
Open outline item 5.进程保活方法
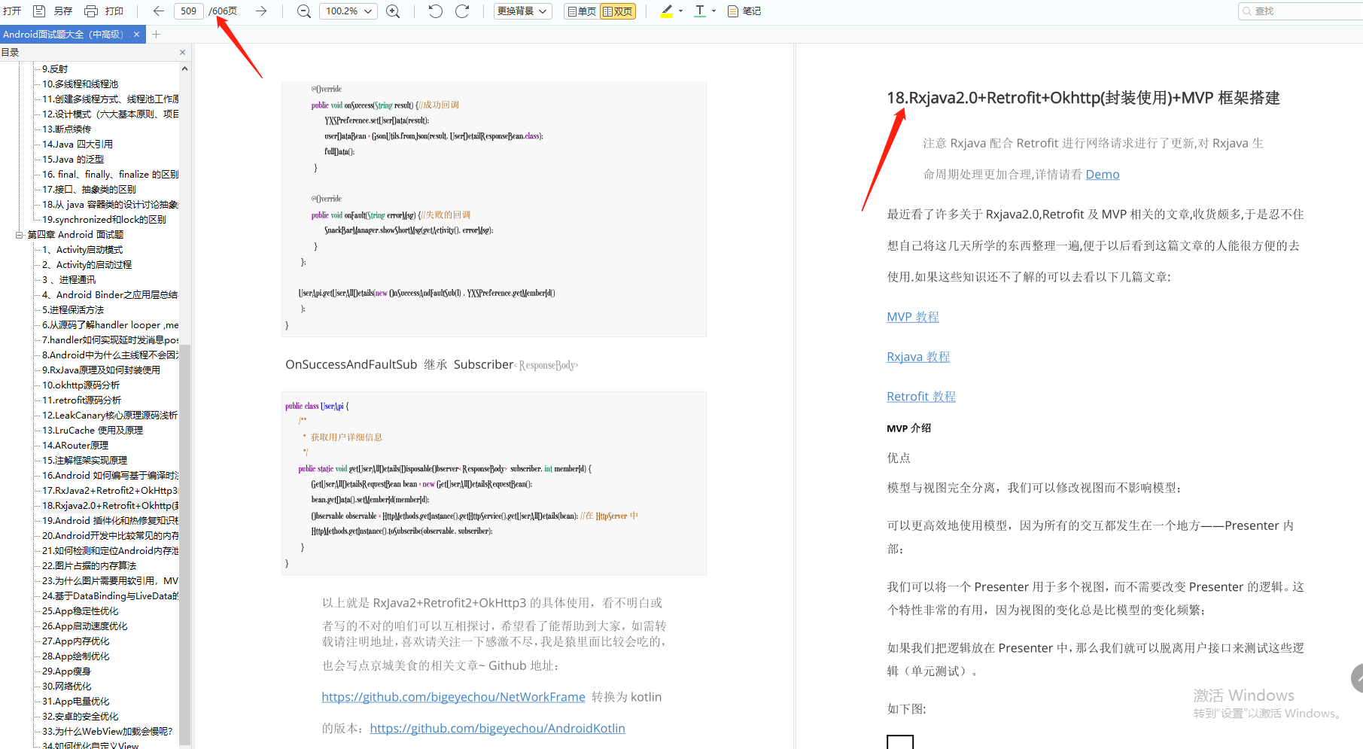pos(73,310)
